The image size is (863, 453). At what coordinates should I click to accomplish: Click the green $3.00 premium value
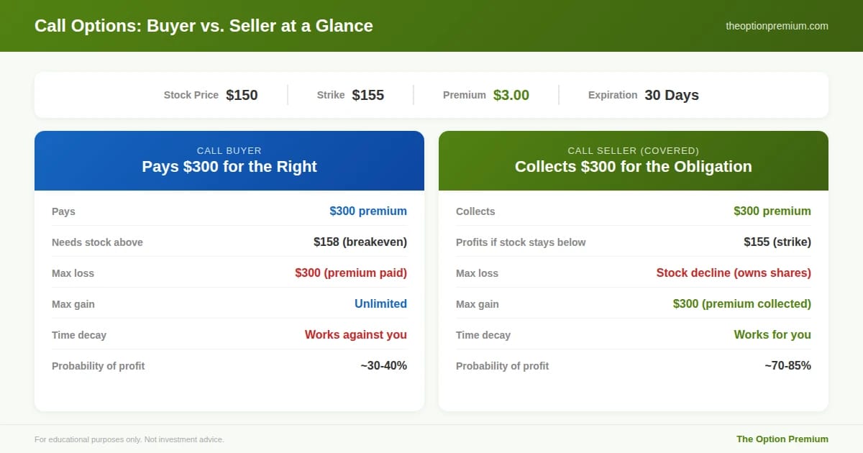tap(511, 95)
